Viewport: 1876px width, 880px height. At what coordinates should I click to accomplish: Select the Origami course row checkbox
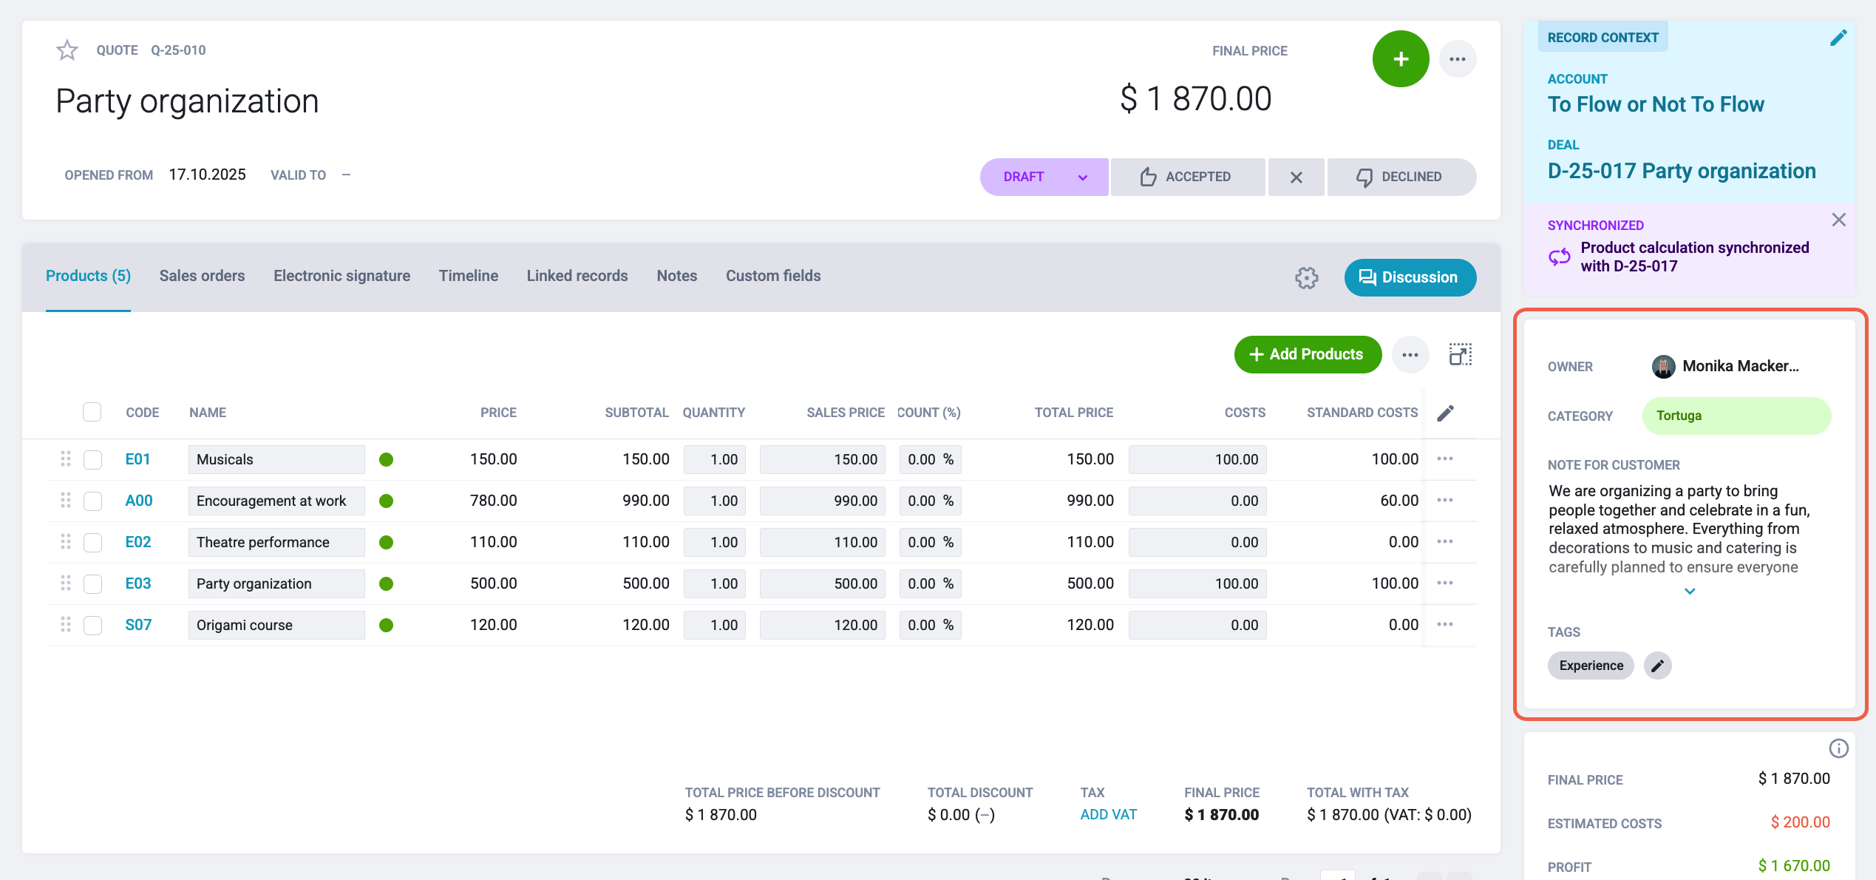[92, 625]
